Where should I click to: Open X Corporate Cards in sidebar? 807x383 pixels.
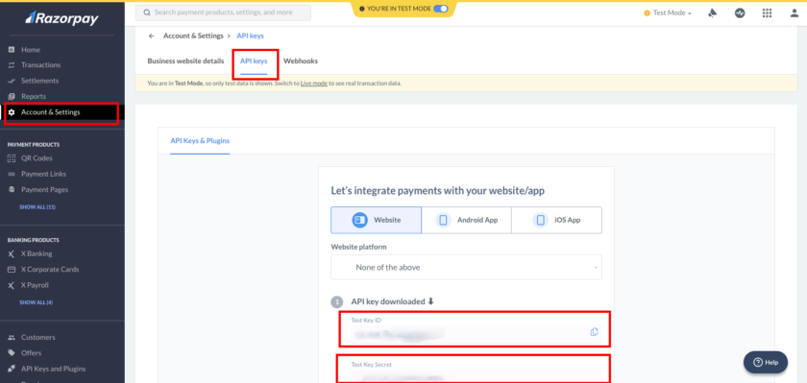point(50,270)
